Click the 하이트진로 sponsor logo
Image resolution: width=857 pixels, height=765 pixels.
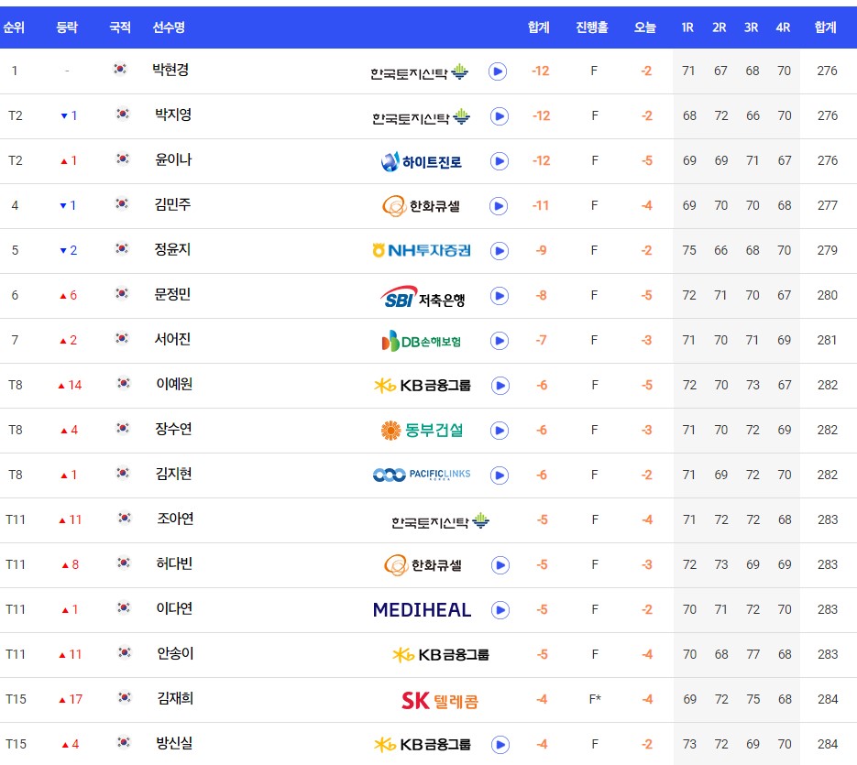(421, 160)
